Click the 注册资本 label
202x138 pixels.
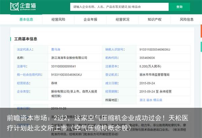[x=112, y=66]
